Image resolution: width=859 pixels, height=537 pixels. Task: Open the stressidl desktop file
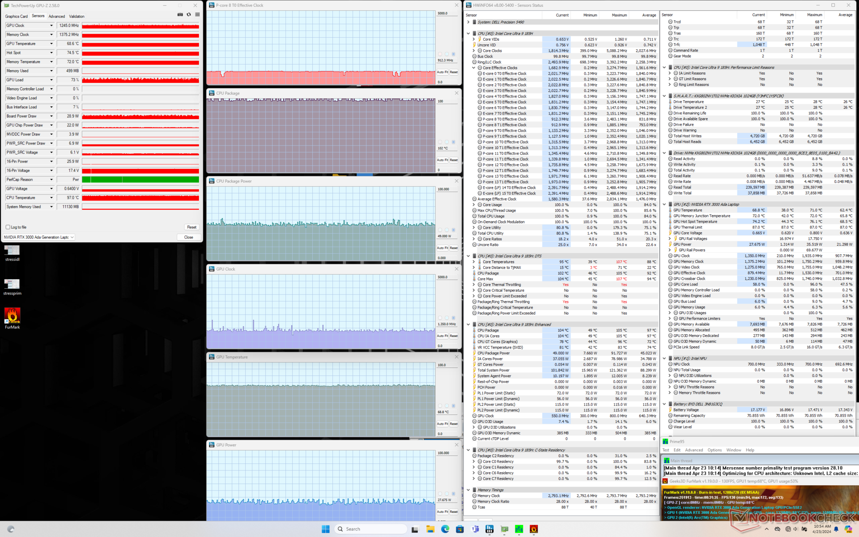click(12, 250)
